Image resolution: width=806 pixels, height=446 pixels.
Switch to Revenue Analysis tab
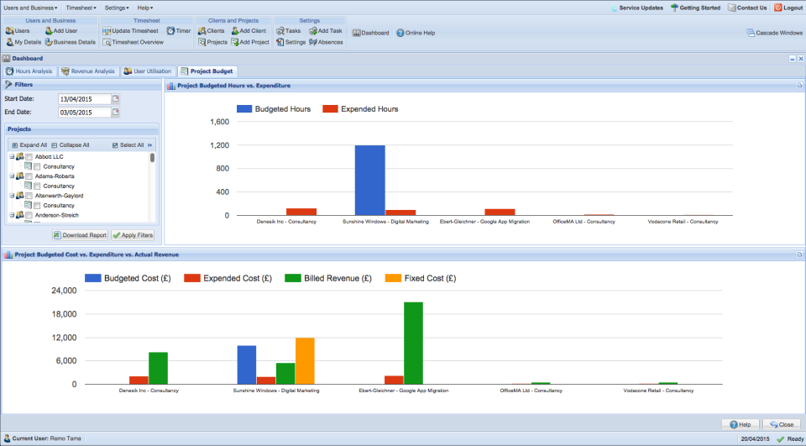88,71
